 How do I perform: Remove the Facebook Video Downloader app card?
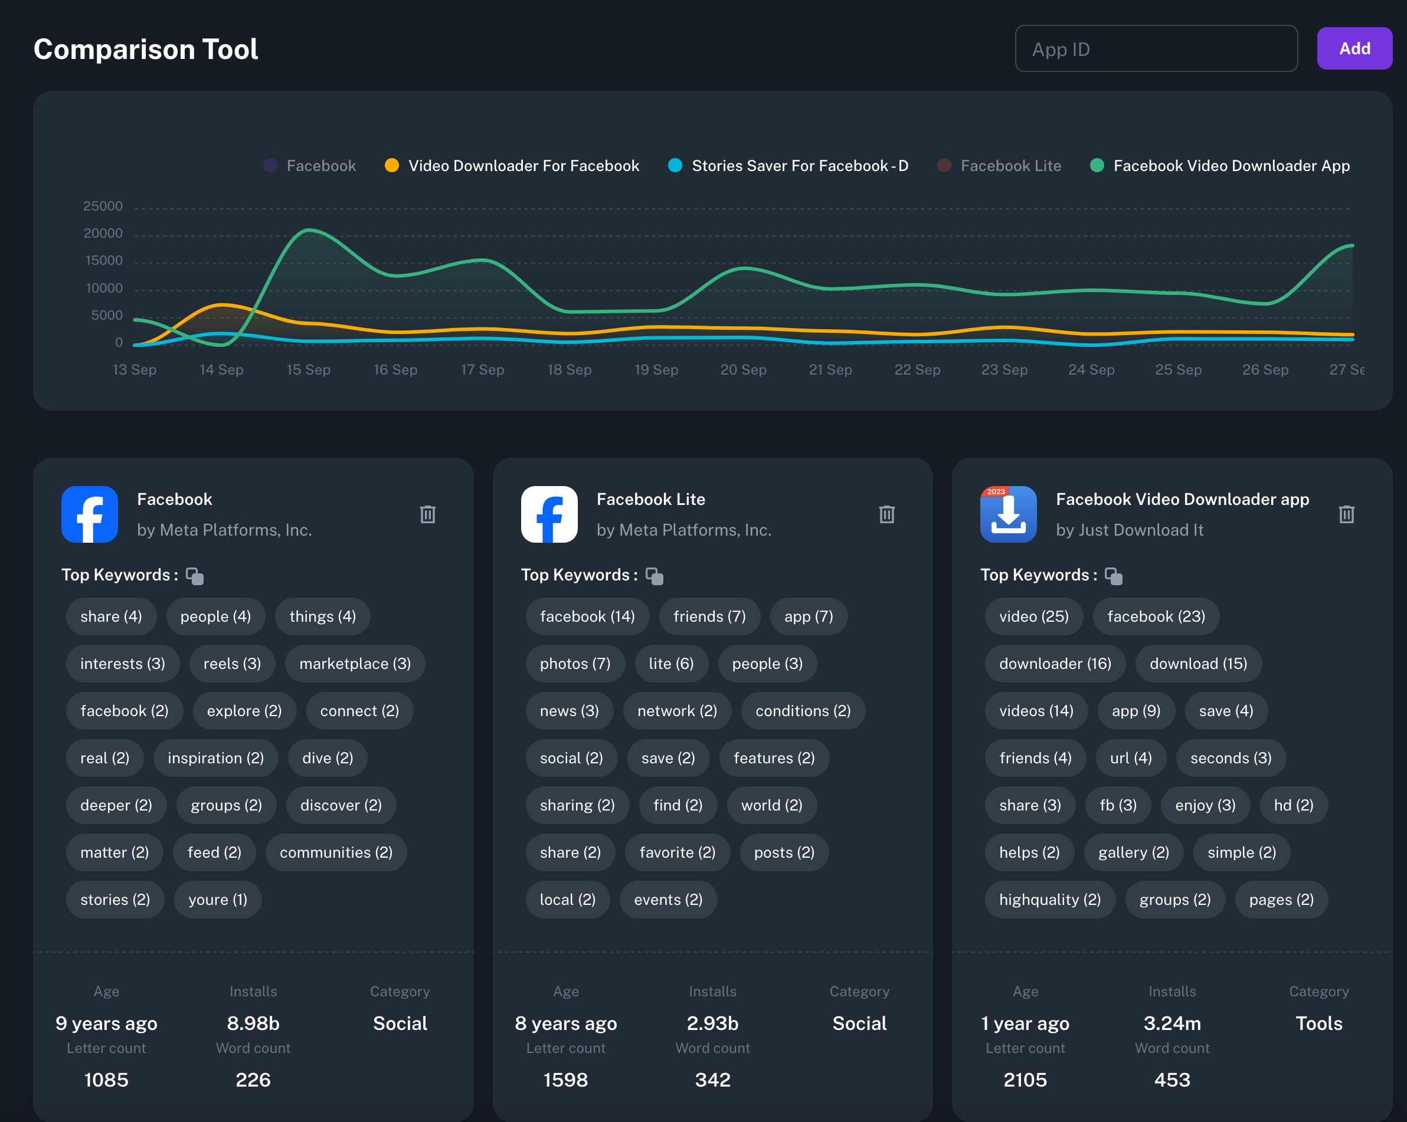point(1346,514)
